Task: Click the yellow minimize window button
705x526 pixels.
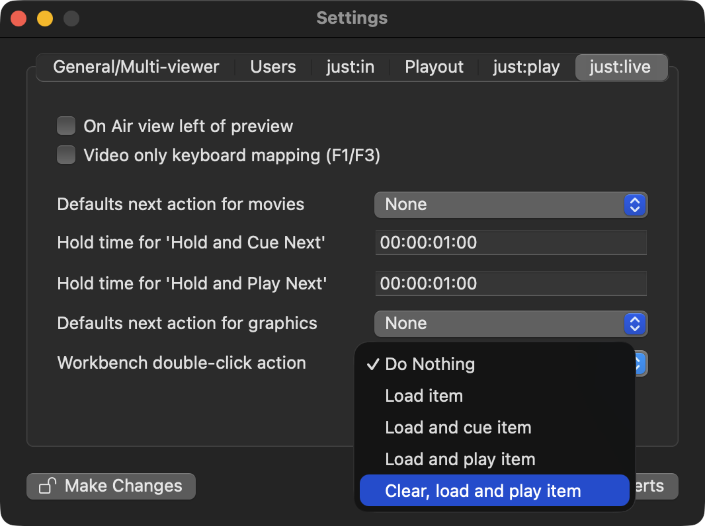Action: [44, 19]
